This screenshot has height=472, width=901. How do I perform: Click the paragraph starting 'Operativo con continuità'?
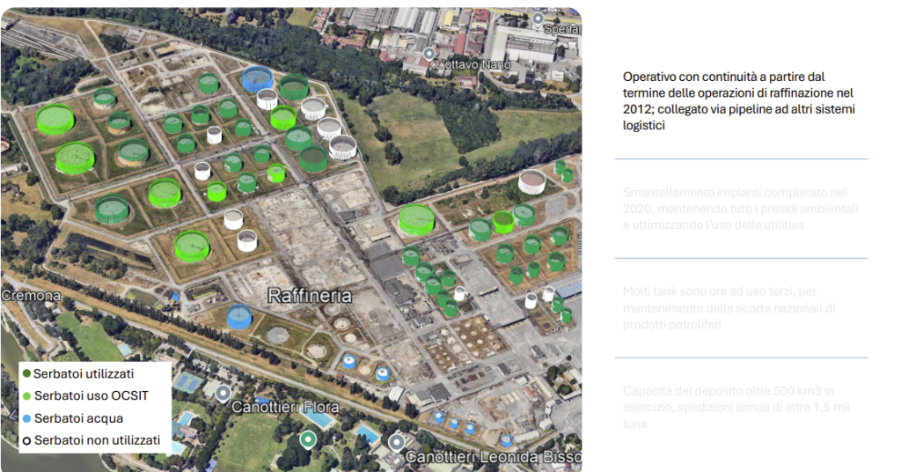pyautogui.click(x=739, y=101)
